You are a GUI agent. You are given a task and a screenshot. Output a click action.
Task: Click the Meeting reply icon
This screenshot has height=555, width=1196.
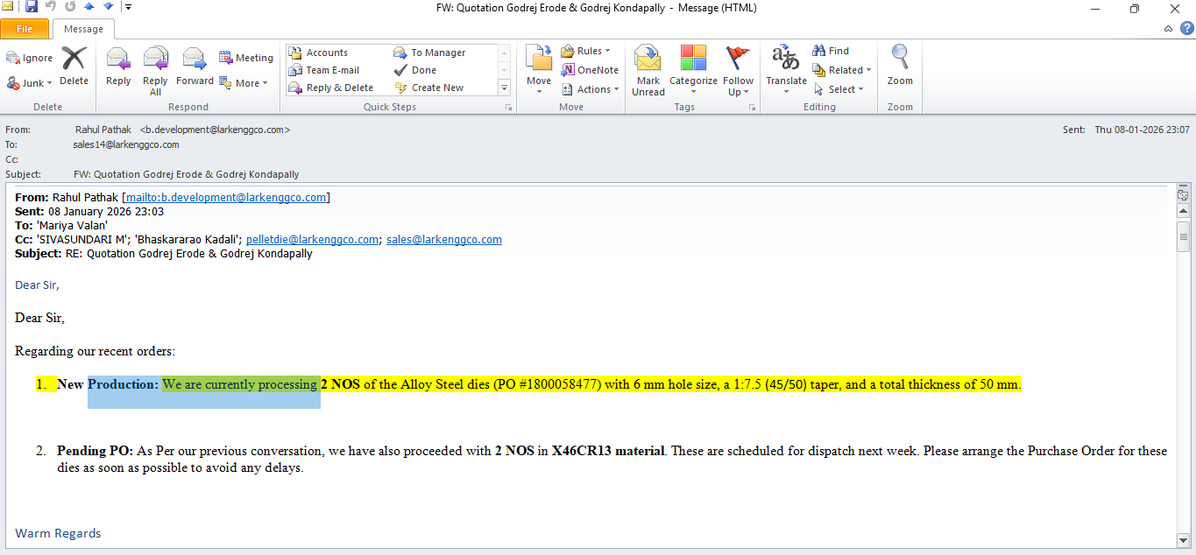click(x=246, y=58)
